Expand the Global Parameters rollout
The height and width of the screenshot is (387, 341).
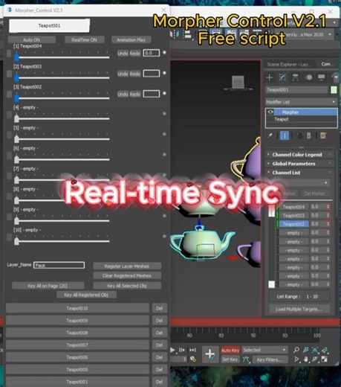[300, 164]
